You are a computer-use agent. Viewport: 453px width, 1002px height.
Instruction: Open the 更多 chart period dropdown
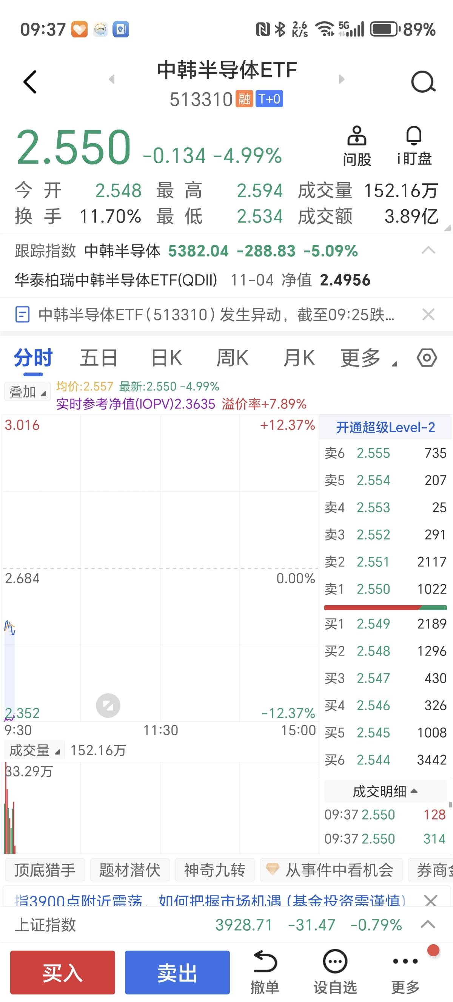[368, 358]
